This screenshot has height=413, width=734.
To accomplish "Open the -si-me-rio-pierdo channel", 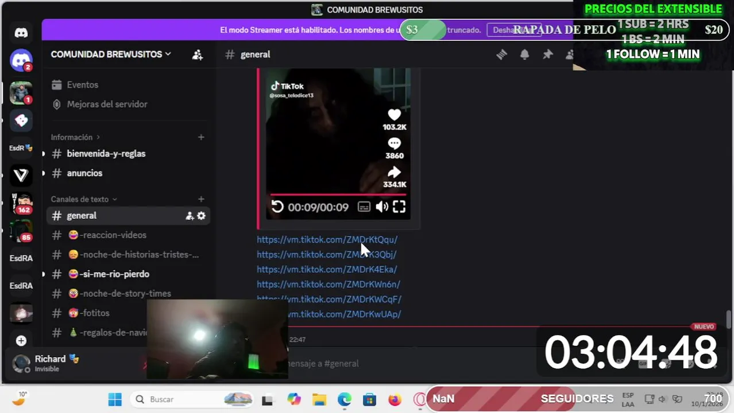I will 129,274.
